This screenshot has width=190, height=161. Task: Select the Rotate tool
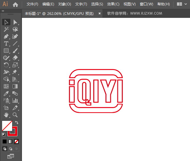pos(6,65)
